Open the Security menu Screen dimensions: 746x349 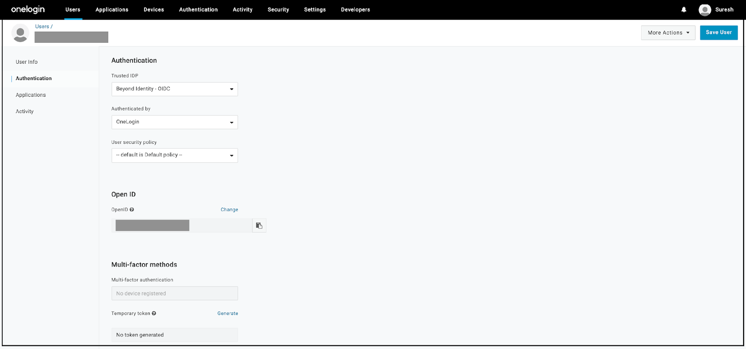point(278,9)
